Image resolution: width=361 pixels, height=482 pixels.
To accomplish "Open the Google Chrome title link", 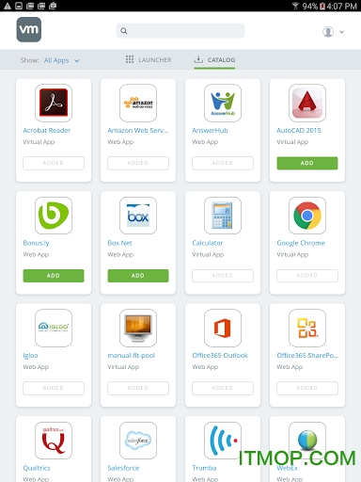I will (301, 243).
